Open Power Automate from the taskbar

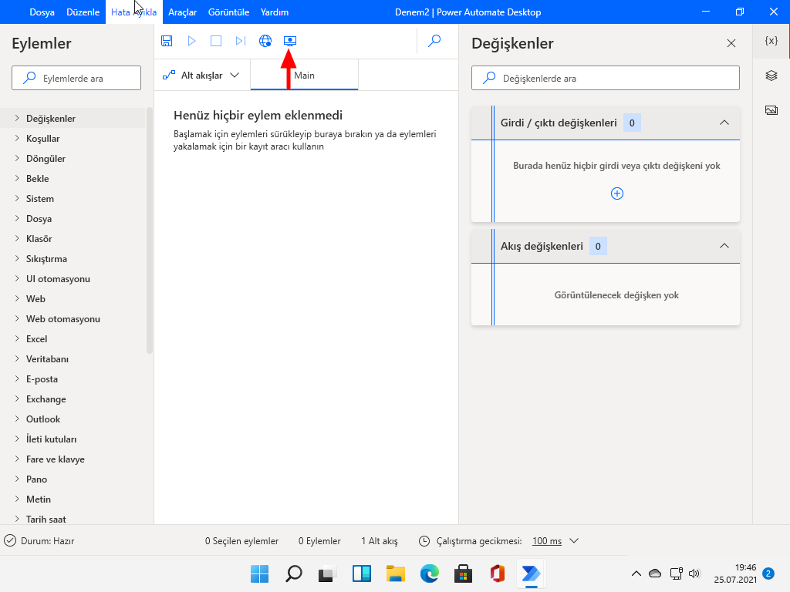coord(530,573)
